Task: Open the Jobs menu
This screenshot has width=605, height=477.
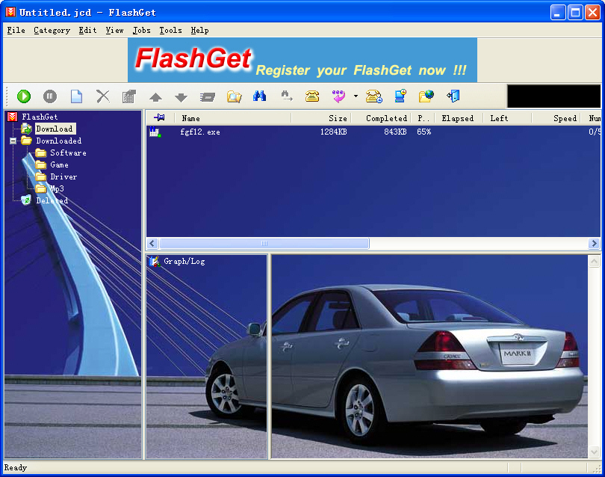Action: coord(142,30)
